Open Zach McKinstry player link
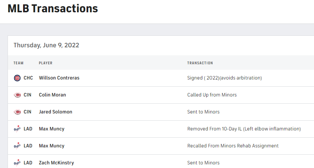This screenshot has height=168, width=314. click(x=56, y=163)
